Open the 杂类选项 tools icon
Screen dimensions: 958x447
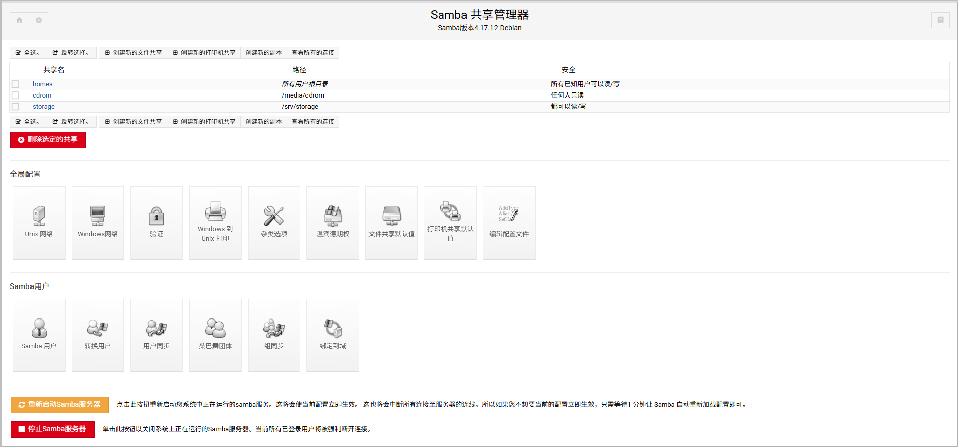pos(274,223)
